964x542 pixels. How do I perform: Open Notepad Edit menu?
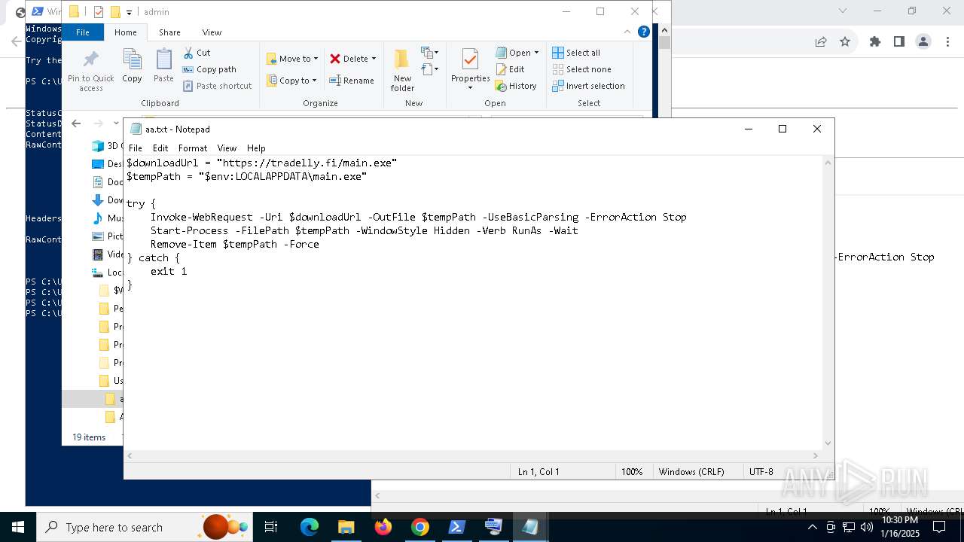[x=160, y=148]
